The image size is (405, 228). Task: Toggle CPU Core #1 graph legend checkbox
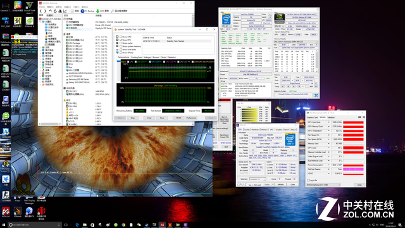[136, 62]
